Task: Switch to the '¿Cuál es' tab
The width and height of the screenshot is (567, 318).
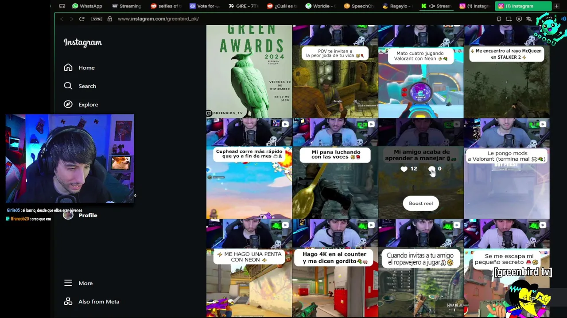Action: click(282, 6)
